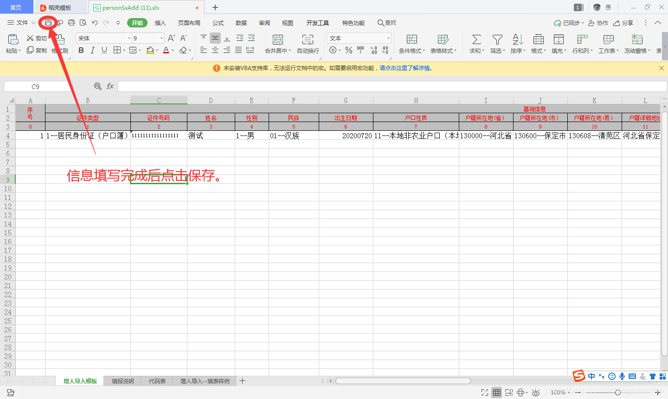Open the font name 宋体 dropdown

coord(129,38)
